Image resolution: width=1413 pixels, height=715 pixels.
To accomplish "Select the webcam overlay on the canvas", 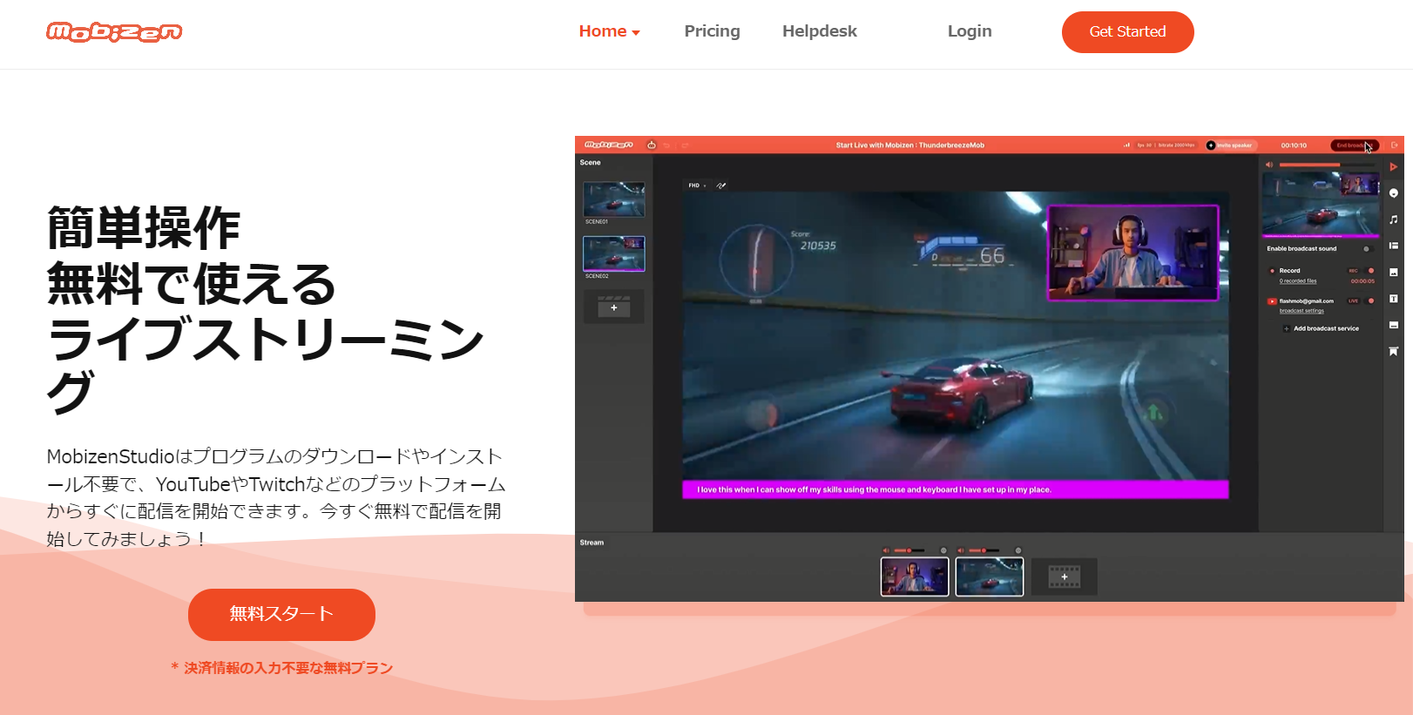I will [1132, 253].
